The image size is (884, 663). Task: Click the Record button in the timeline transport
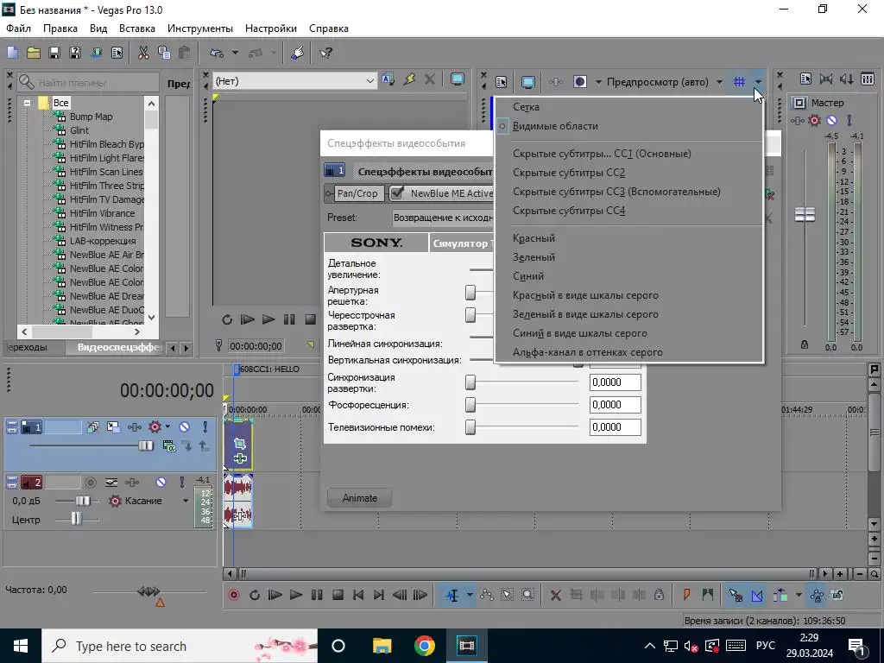point(233,595)
